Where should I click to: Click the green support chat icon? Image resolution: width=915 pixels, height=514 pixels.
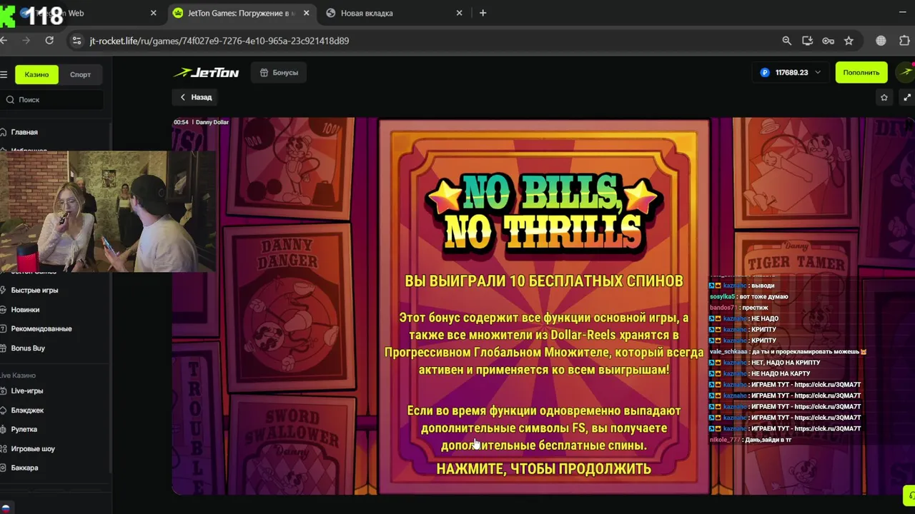(909, 494)
